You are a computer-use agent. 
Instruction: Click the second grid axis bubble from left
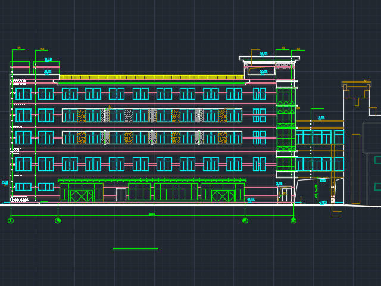click(58, 220)
